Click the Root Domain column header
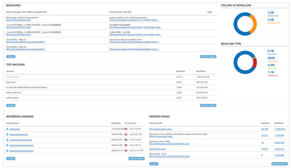291x168 pixels. point(13,123)
